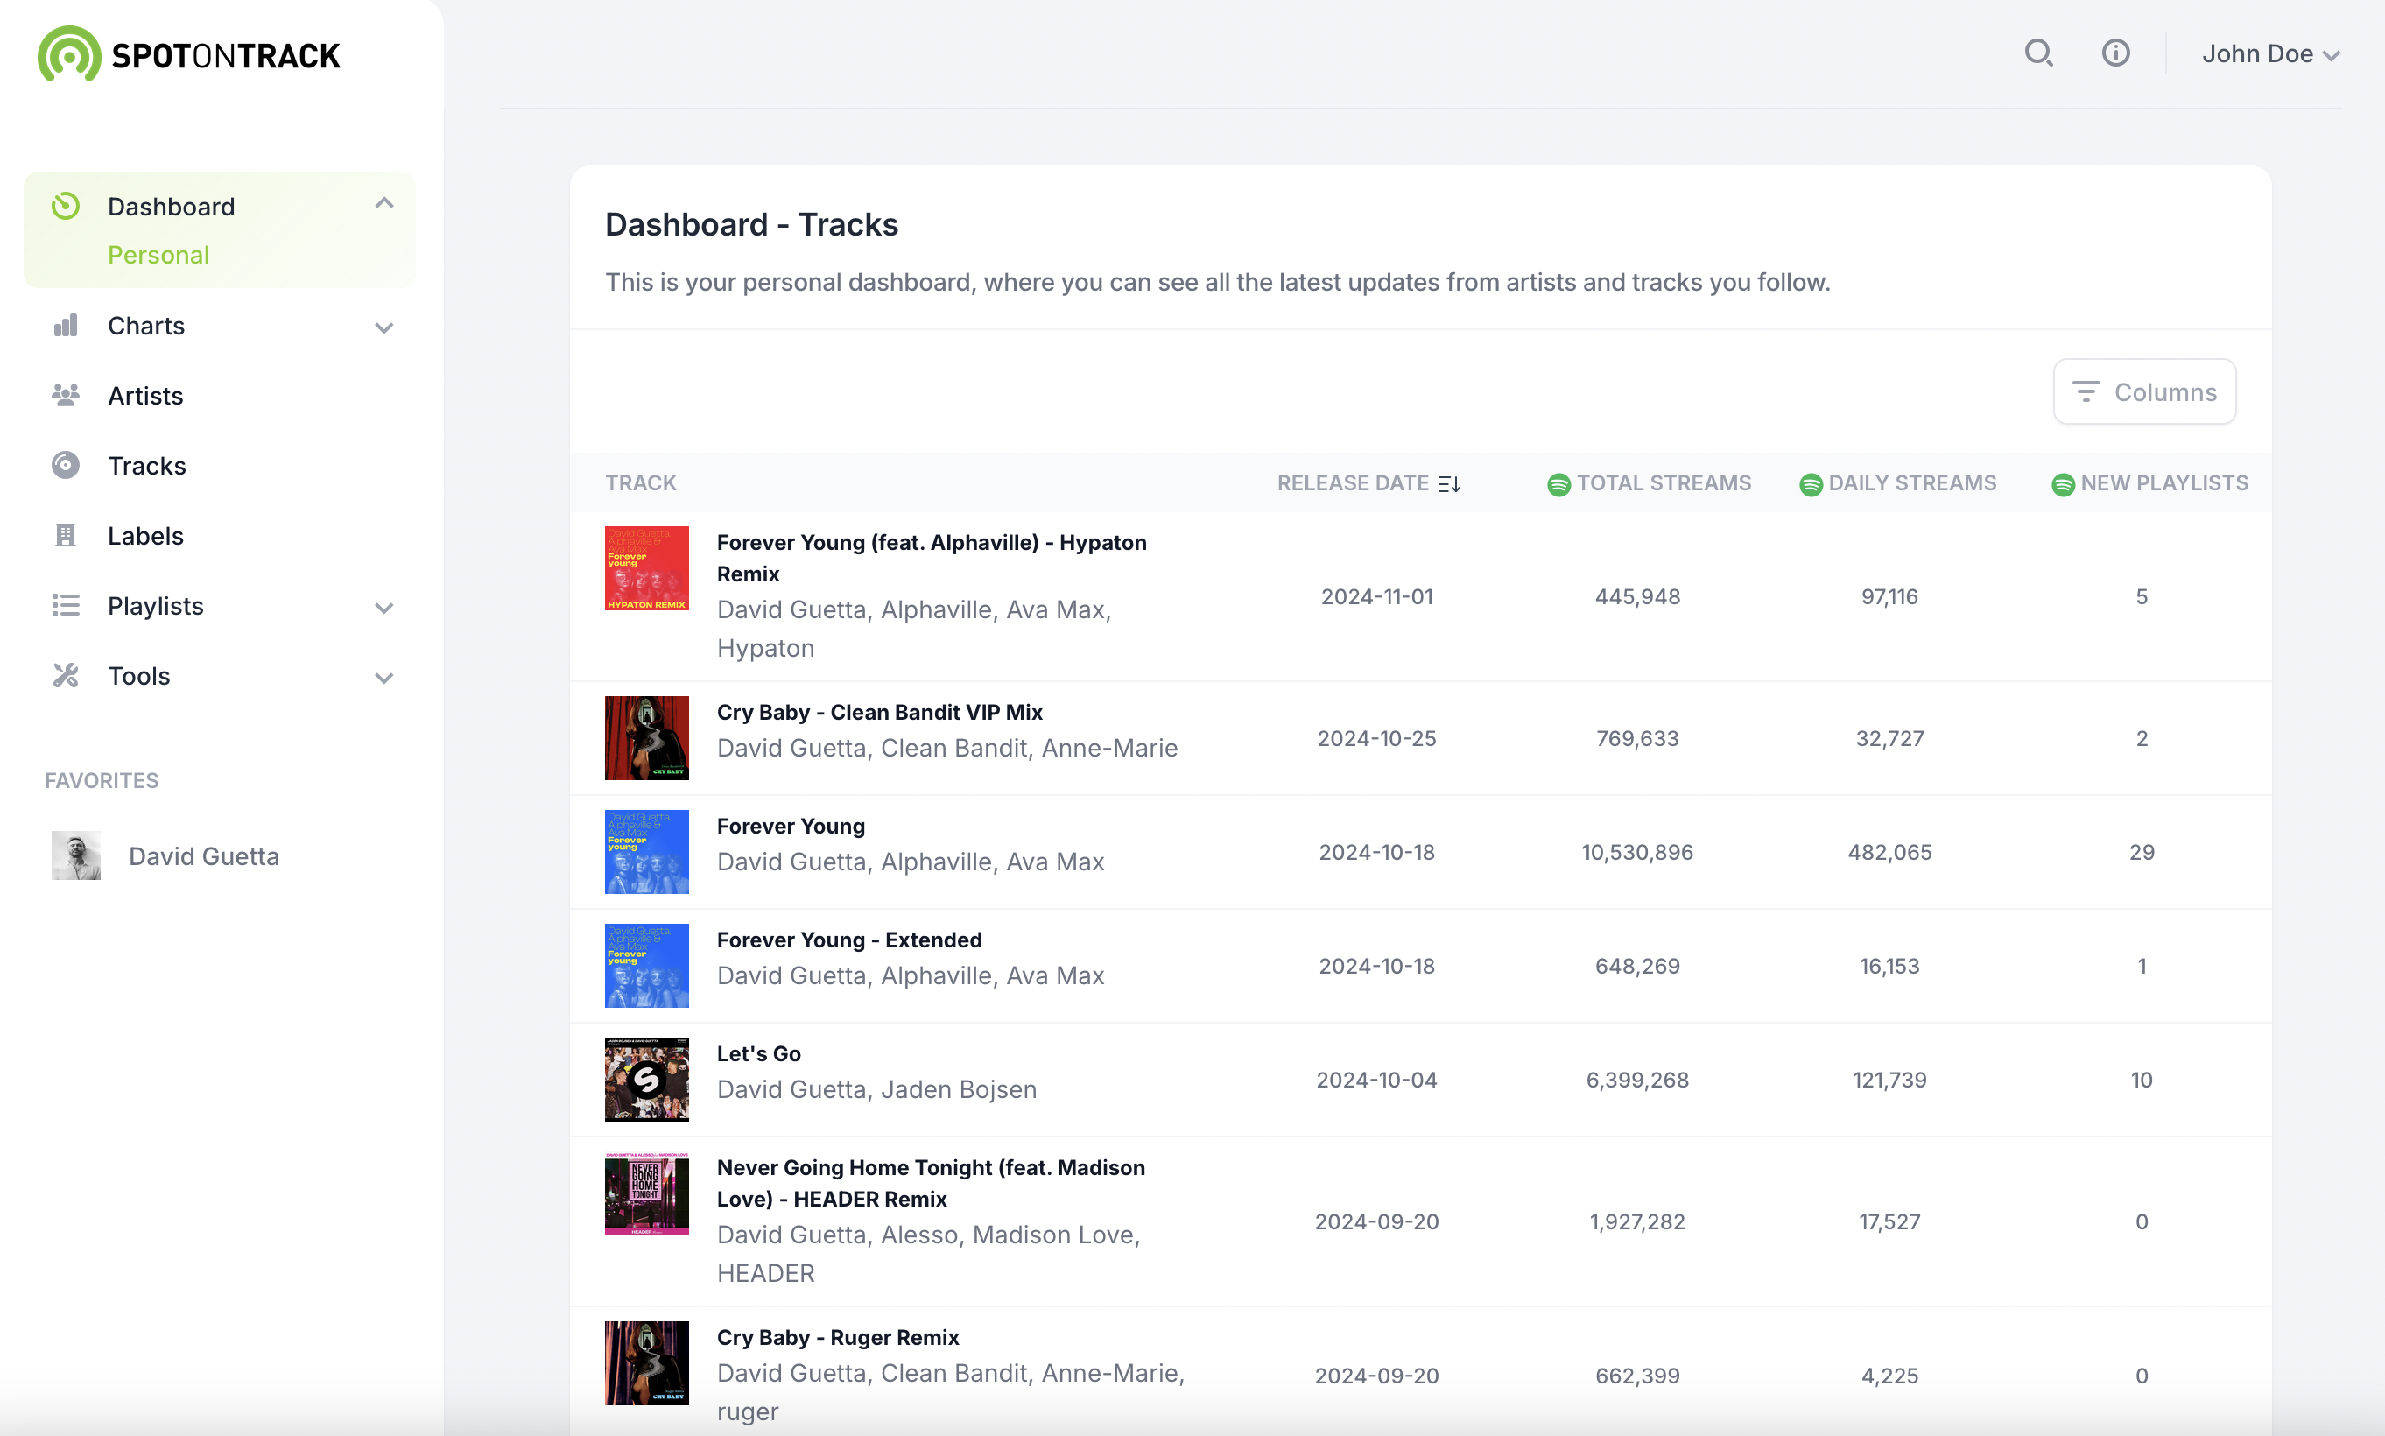Viewport: 2385px width, 1436px height.
Task: Open the search magnifier icon
Action: coord(2038,53)
